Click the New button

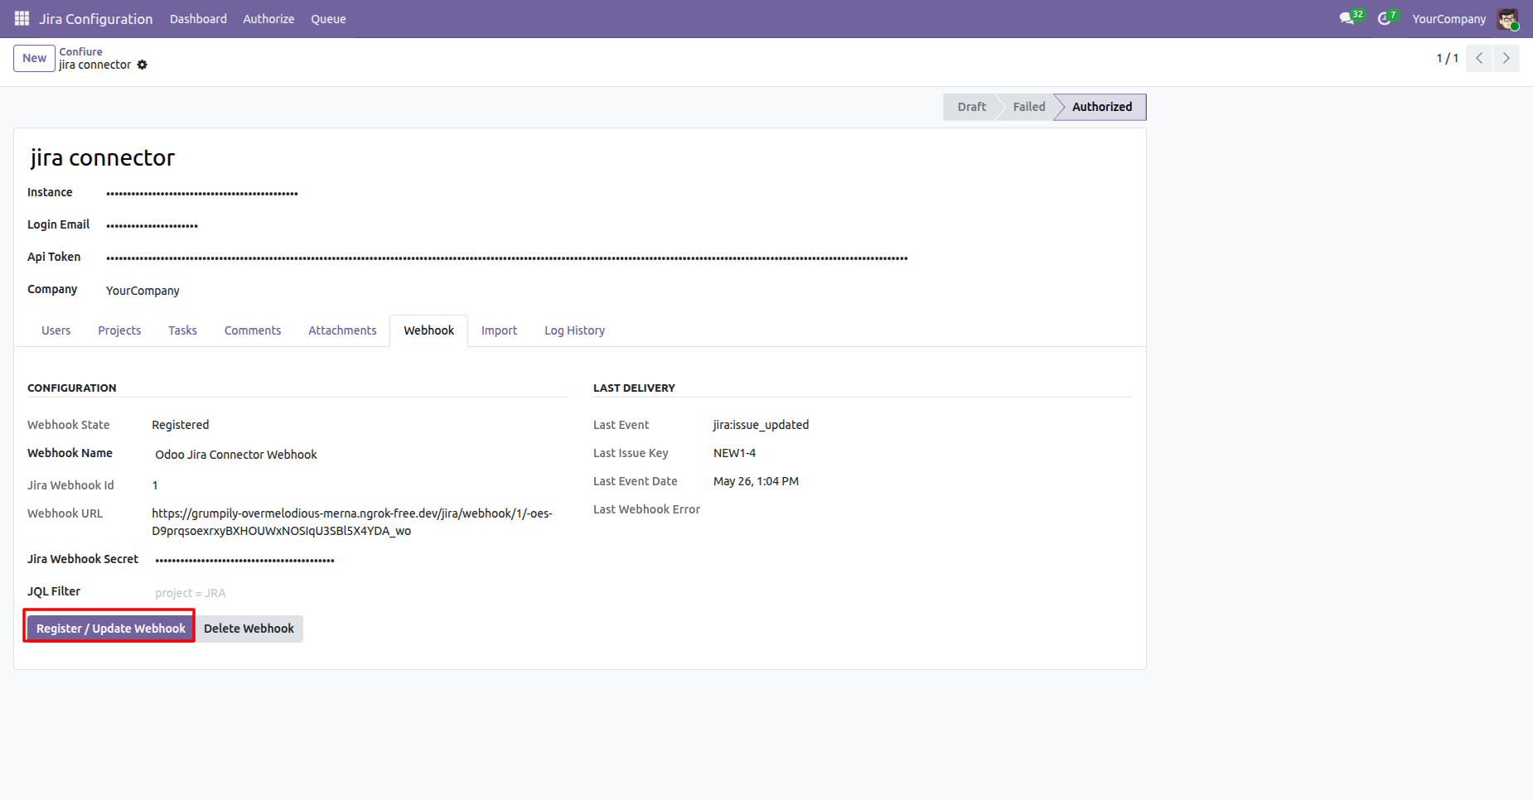point(34,58)
